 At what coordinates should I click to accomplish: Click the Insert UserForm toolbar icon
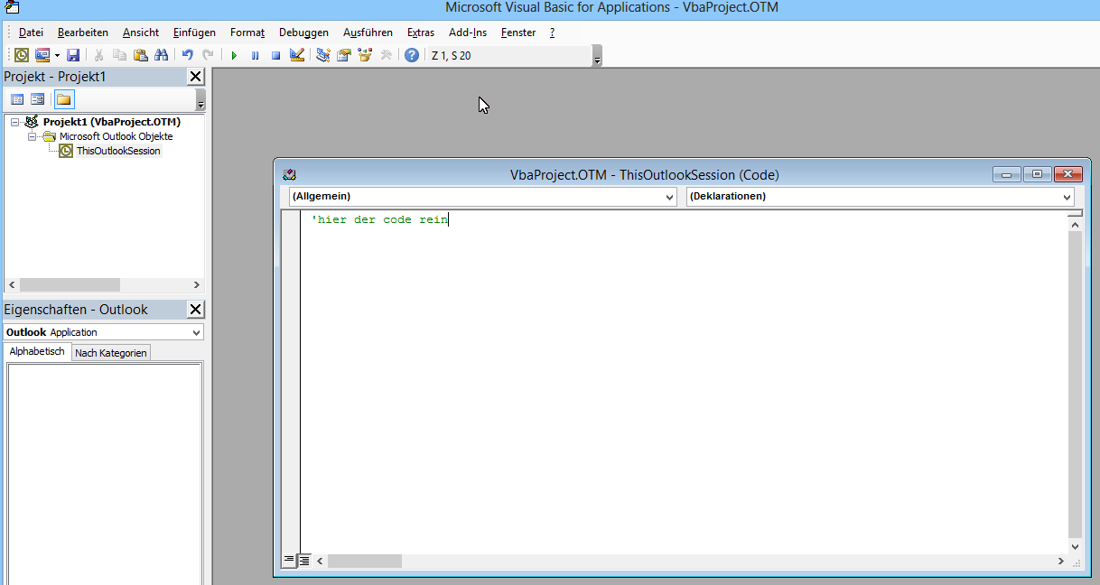tap(42, 55)
